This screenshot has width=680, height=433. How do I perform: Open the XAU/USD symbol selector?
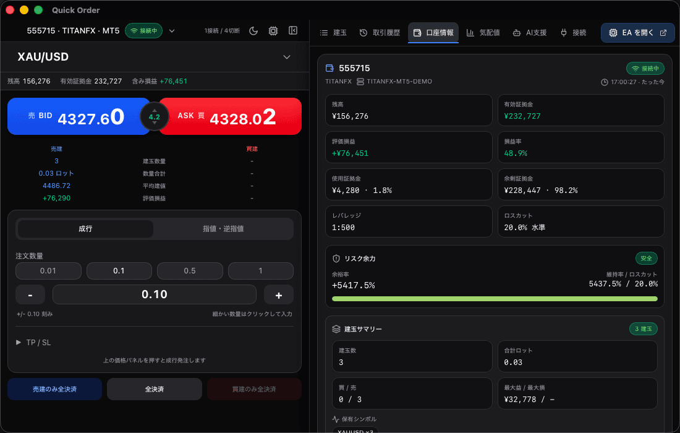point(155,57)
